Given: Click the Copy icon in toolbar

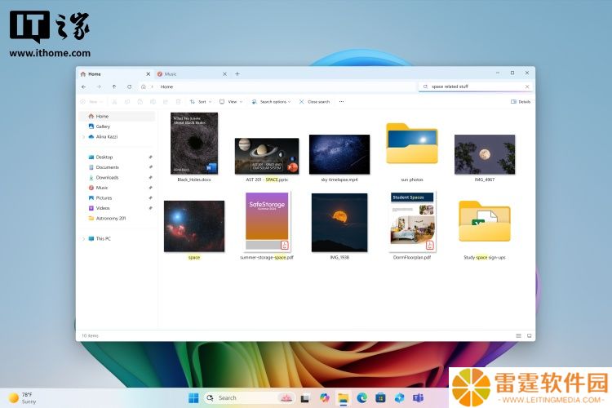Looking at the screenshot, I should click(126, 101).
